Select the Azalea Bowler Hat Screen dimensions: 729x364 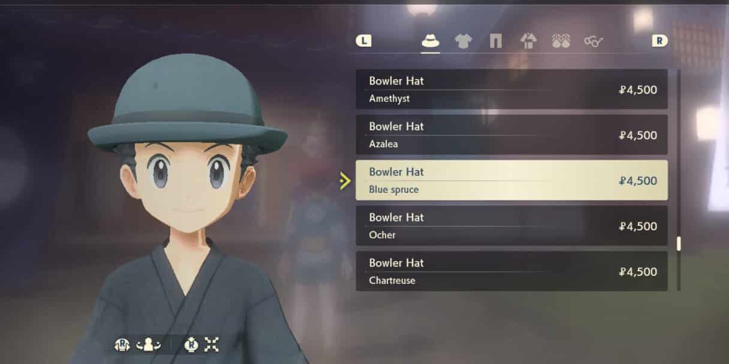click(x=511, y=135)
